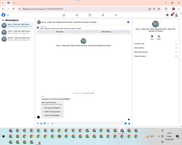Expand Customise chat section

(x=155, y=44)
